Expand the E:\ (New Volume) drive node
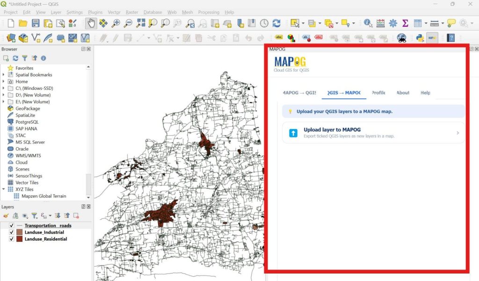The width and height of the screenshot is (479, 281). tap(3, 102)
